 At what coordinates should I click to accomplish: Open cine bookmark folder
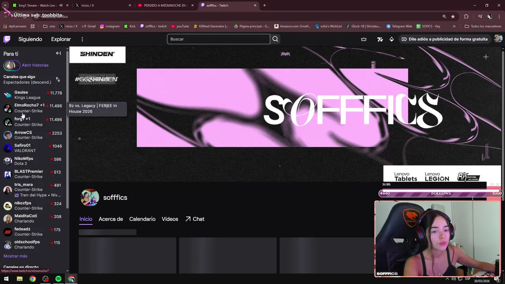click(49, 26)
